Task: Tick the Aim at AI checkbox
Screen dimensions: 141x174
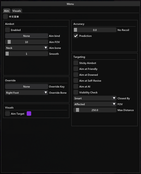Action: [x=76, y=86]
